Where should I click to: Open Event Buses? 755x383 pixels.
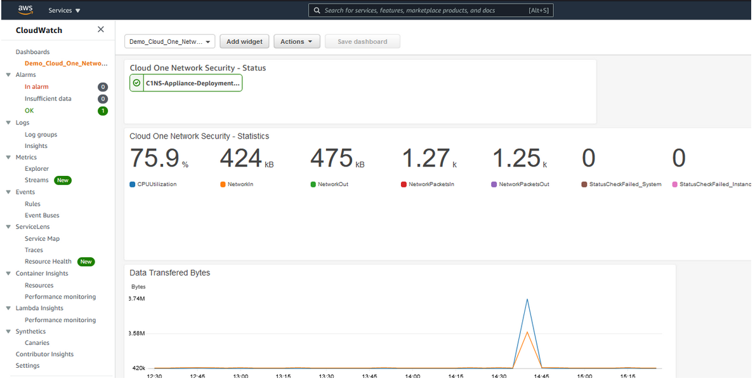click(42, 215)
